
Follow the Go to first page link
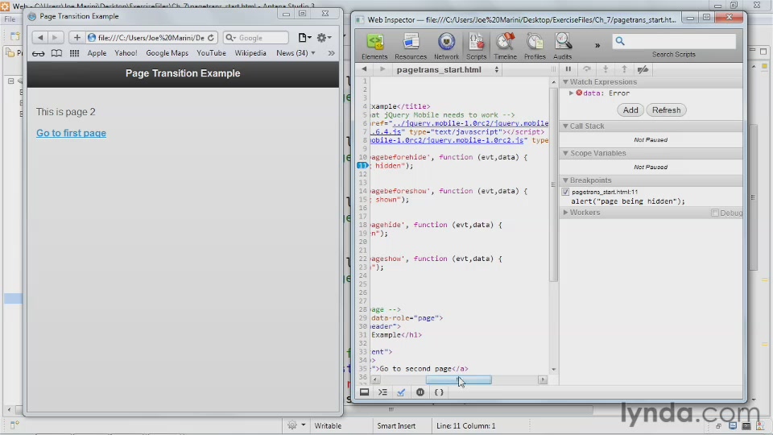pos(71,133)
